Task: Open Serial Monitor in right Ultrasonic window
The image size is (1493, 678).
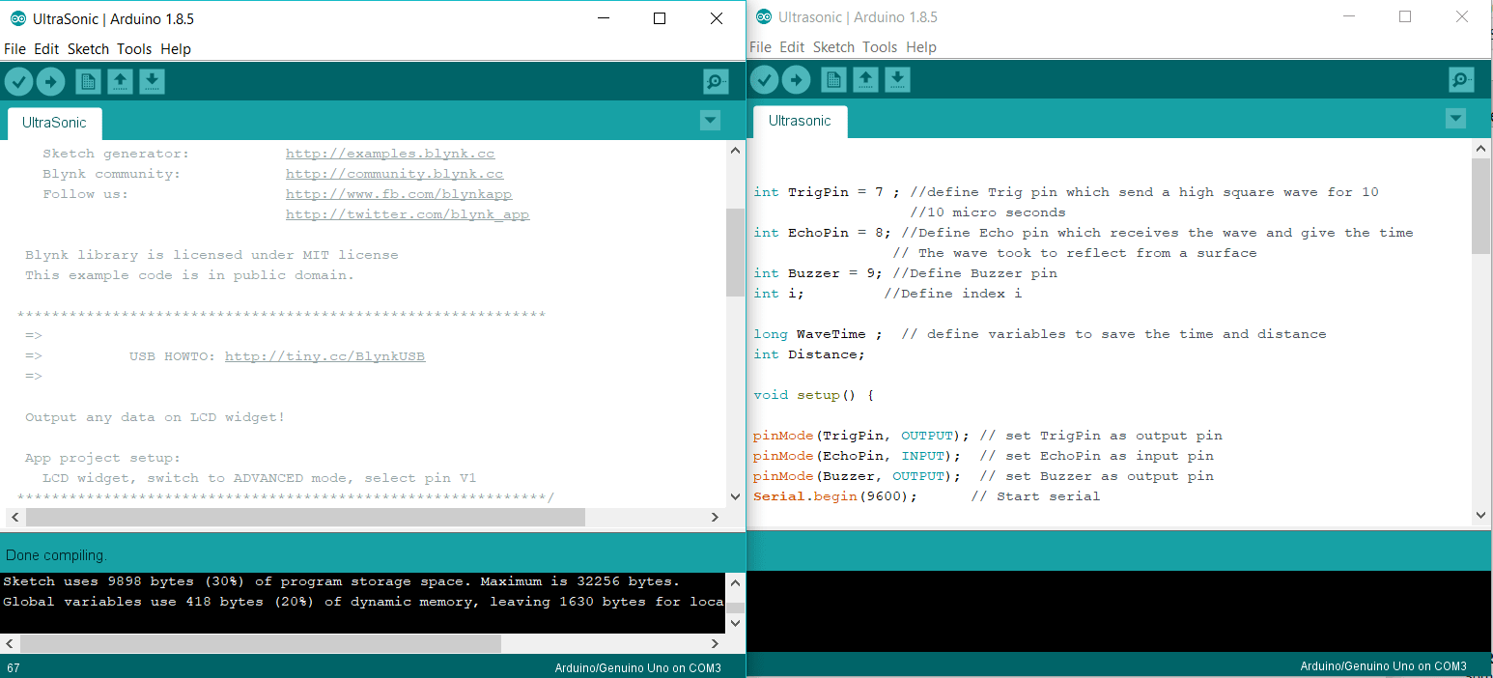Action: [1461, 80]
